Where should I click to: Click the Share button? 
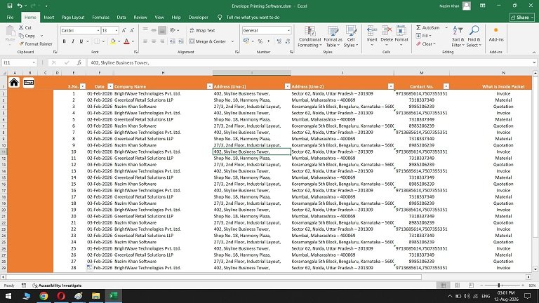[522, 17]
